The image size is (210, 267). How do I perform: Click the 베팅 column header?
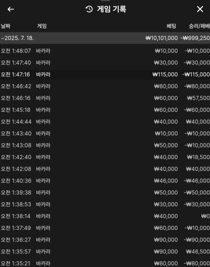171,26
